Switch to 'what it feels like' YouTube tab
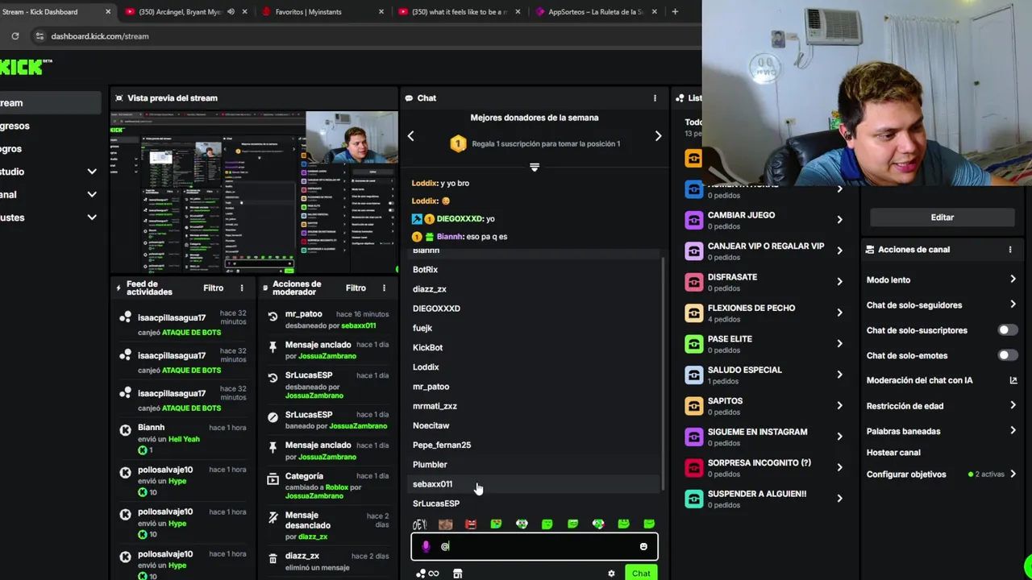This screenshot has width=1032, height=580. pyautogui.click(x=460, y=12)
